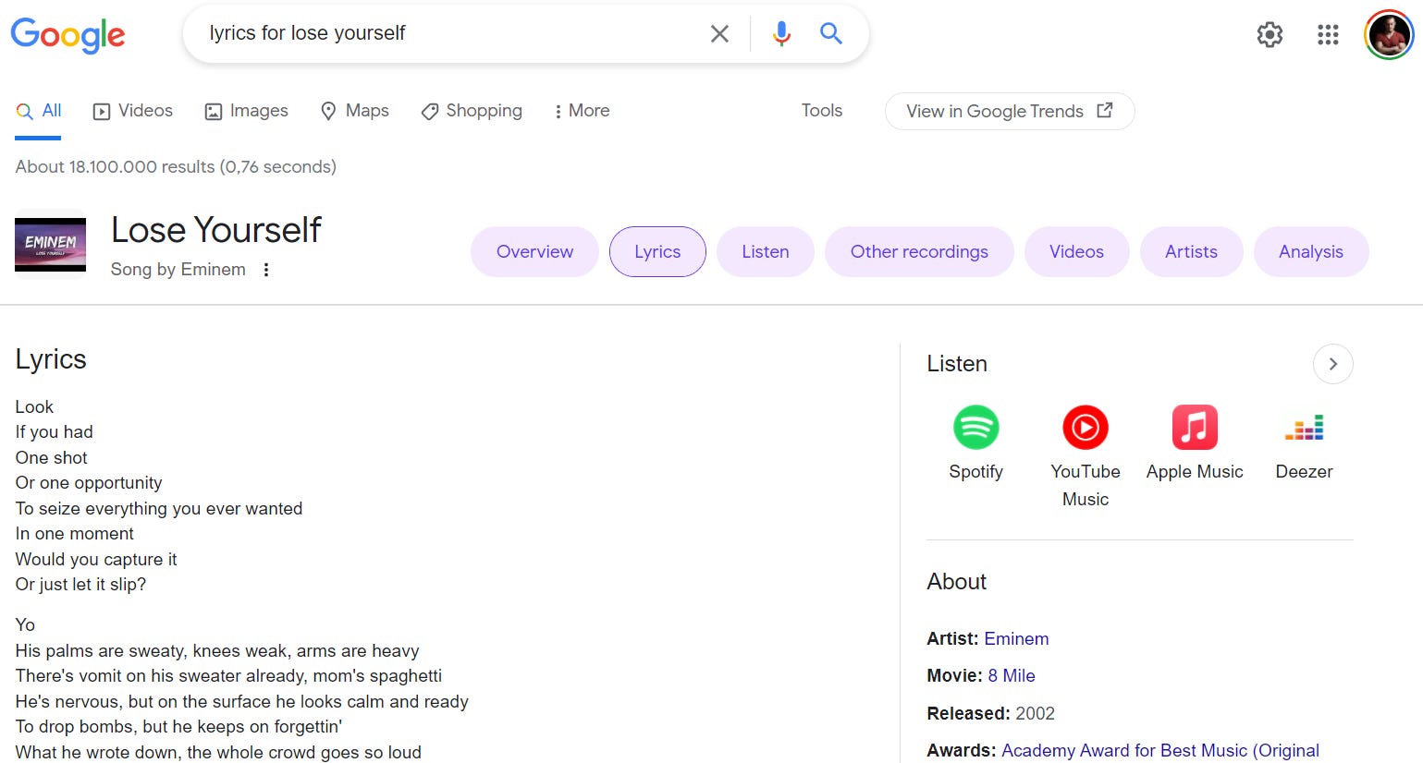Select the Other recordings chip

pos(919,251)
